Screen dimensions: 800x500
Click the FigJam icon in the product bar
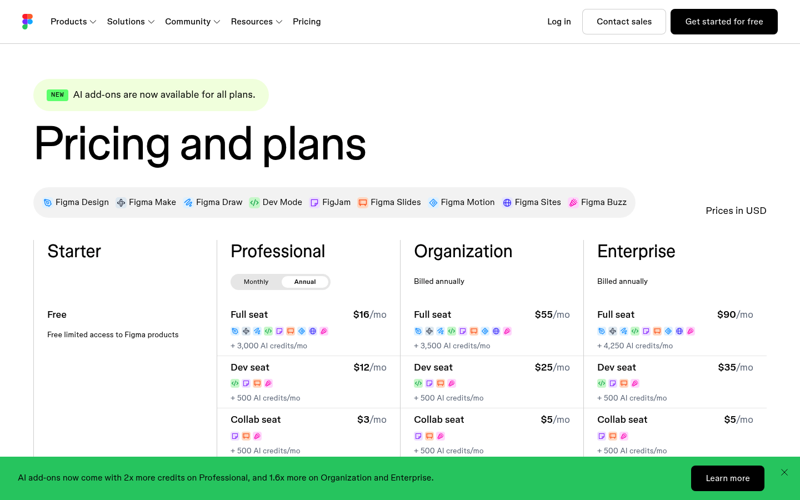point(314,203)
